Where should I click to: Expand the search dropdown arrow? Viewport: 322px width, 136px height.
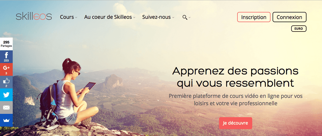point(189,18)
